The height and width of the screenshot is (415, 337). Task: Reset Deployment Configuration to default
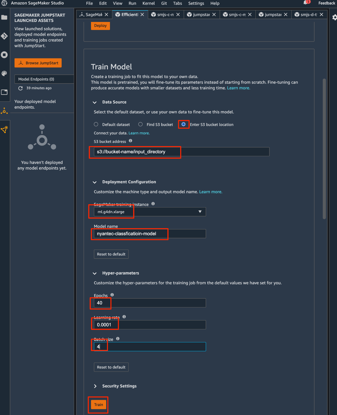pos(111,254)
